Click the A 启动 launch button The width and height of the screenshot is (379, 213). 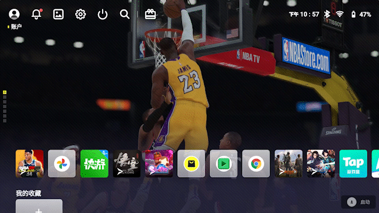point(359,202)
